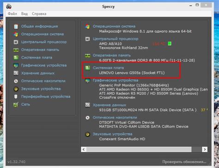Click the Conexant SmartAudio HD text

(122, 139)
